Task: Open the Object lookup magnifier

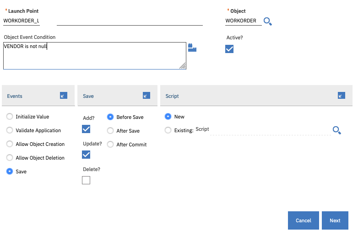Action: point(268,21)
